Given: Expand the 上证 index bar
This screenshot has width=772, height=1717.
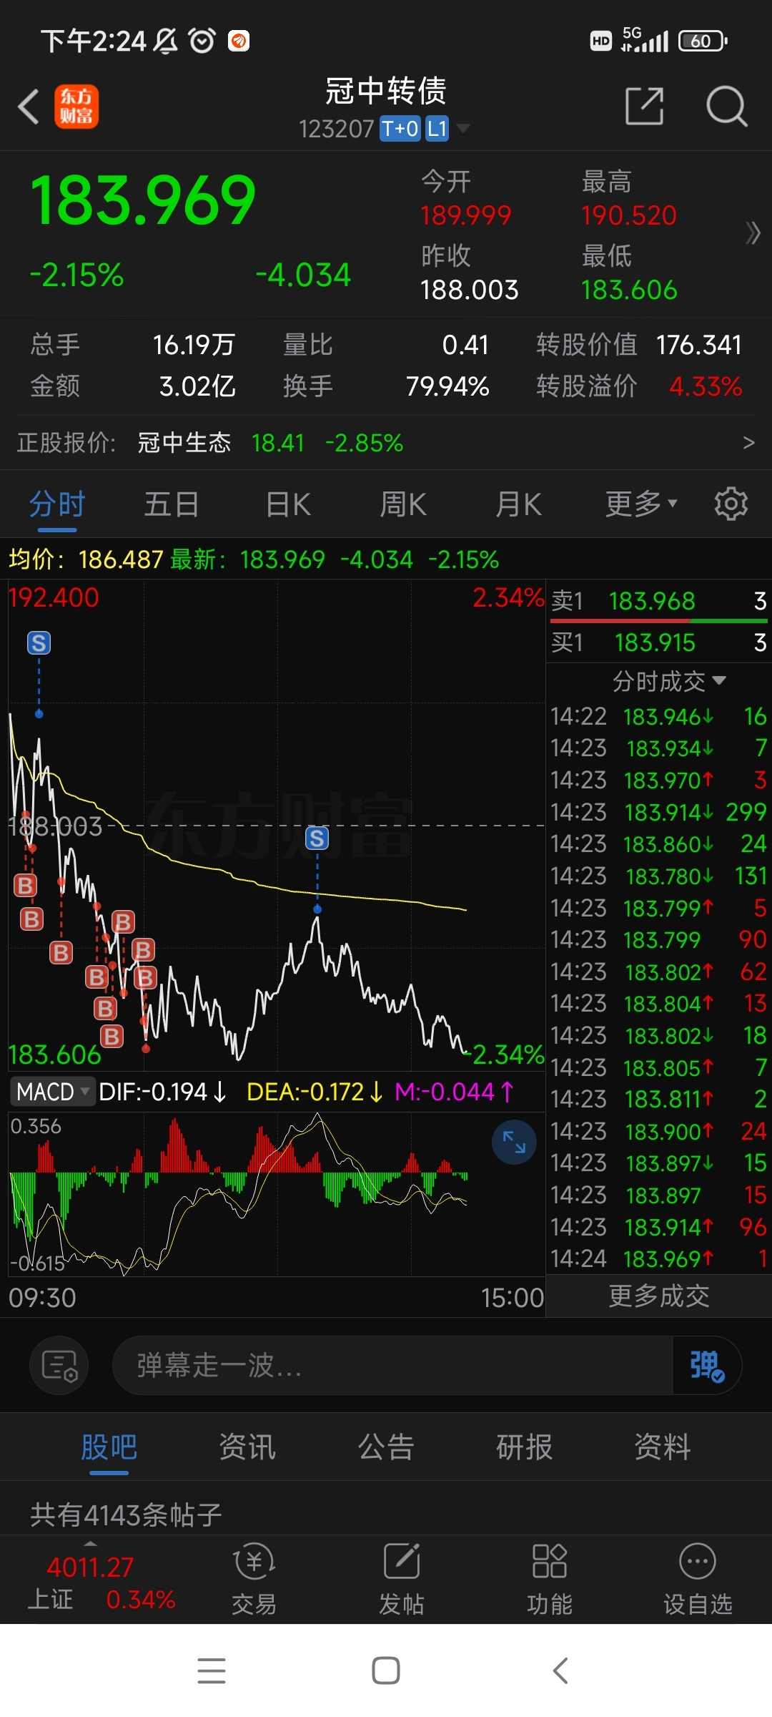Looking at the screenshot, I should pos(90,1543).
